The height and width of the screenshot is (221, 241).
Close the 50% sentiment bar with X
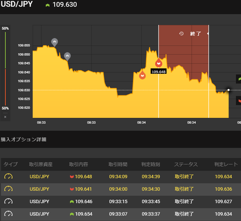(5, 117)
